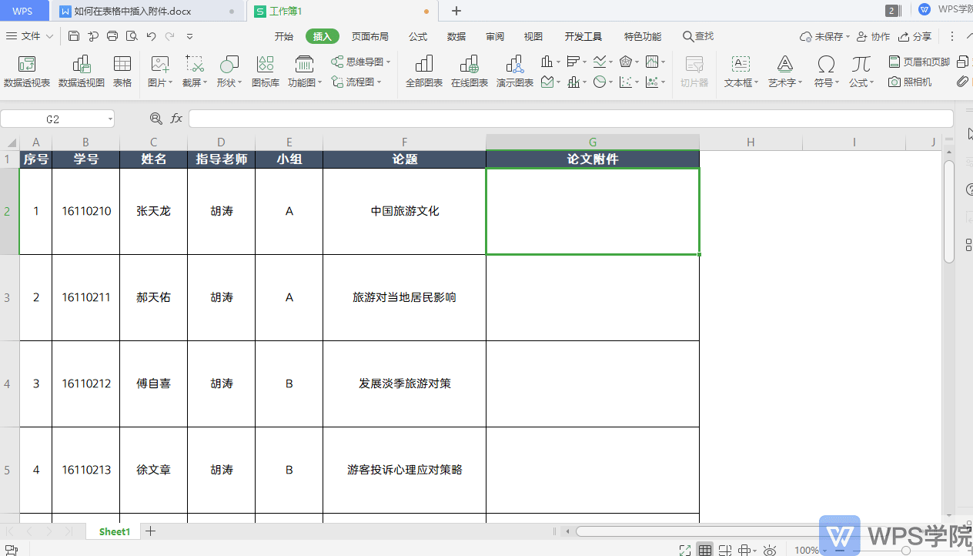This screenshot has height=556, width=973.
Task: Toggle full screen view in status bar
Action: tap(684, 550)
